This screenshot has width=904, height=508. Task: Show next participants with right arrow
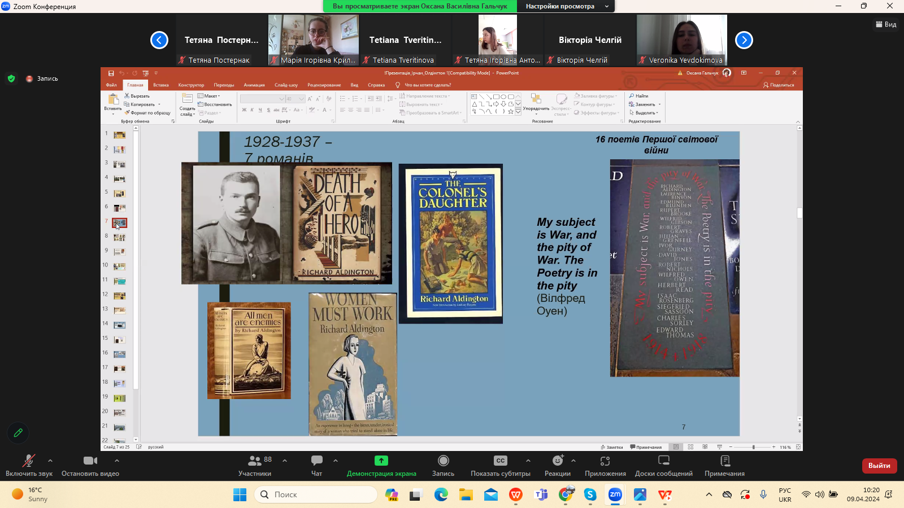(x=744, y=40)
